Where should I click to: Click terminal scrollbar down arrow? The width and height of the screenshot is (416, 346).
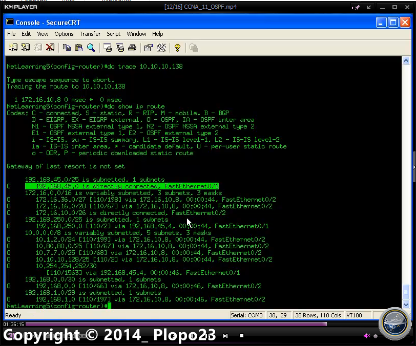point(406,305)
